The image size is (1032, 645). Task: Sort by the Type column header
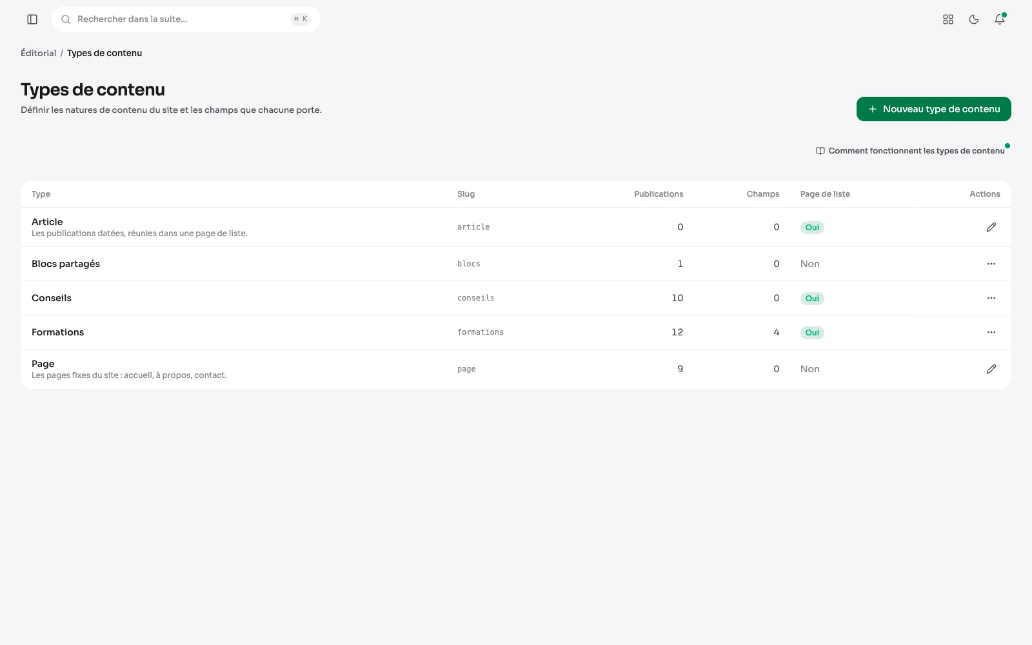(41, 194)
